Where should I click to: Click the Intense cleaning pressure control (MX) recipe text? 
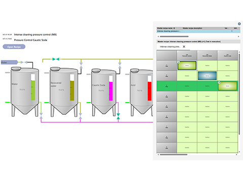pos(35,34)
